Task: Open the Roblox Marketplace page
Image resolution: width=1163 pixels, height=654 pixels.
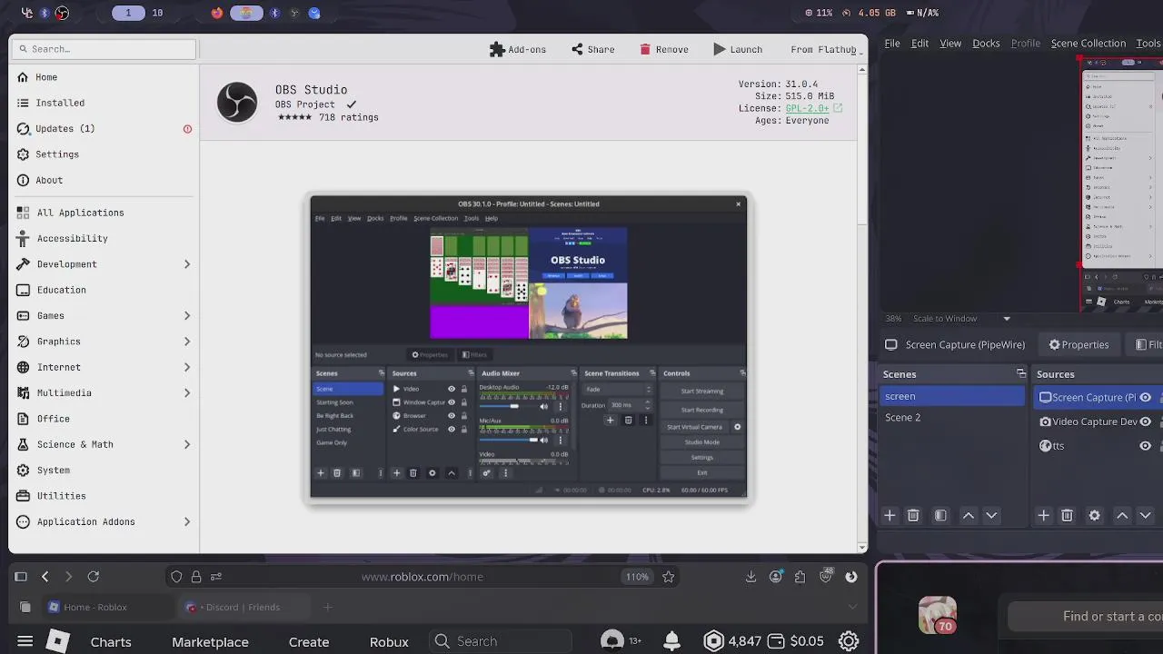Action: point(210,642)
